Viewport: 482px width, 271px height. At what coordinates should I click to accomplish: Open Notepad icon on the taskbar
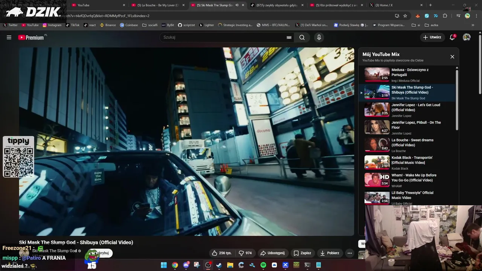pyautogui.click(x=319, y=265)
